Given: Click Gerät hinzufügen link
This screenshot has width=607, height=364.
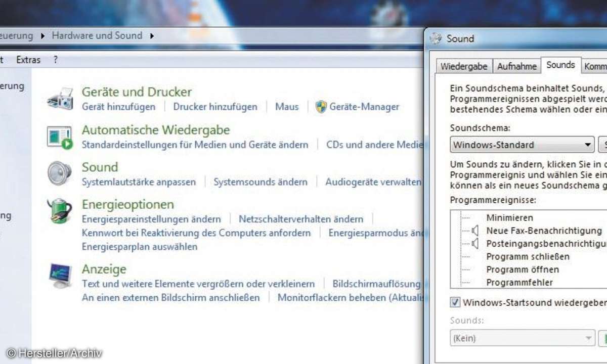Looking at the screenshot, I should click(118, 107).
